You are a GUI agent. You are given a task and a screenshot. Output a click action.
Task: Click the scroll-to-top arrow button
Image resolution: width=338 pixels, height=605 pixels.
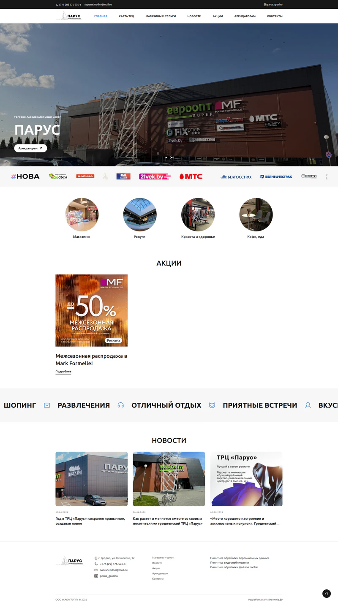[x=327, y=594]
